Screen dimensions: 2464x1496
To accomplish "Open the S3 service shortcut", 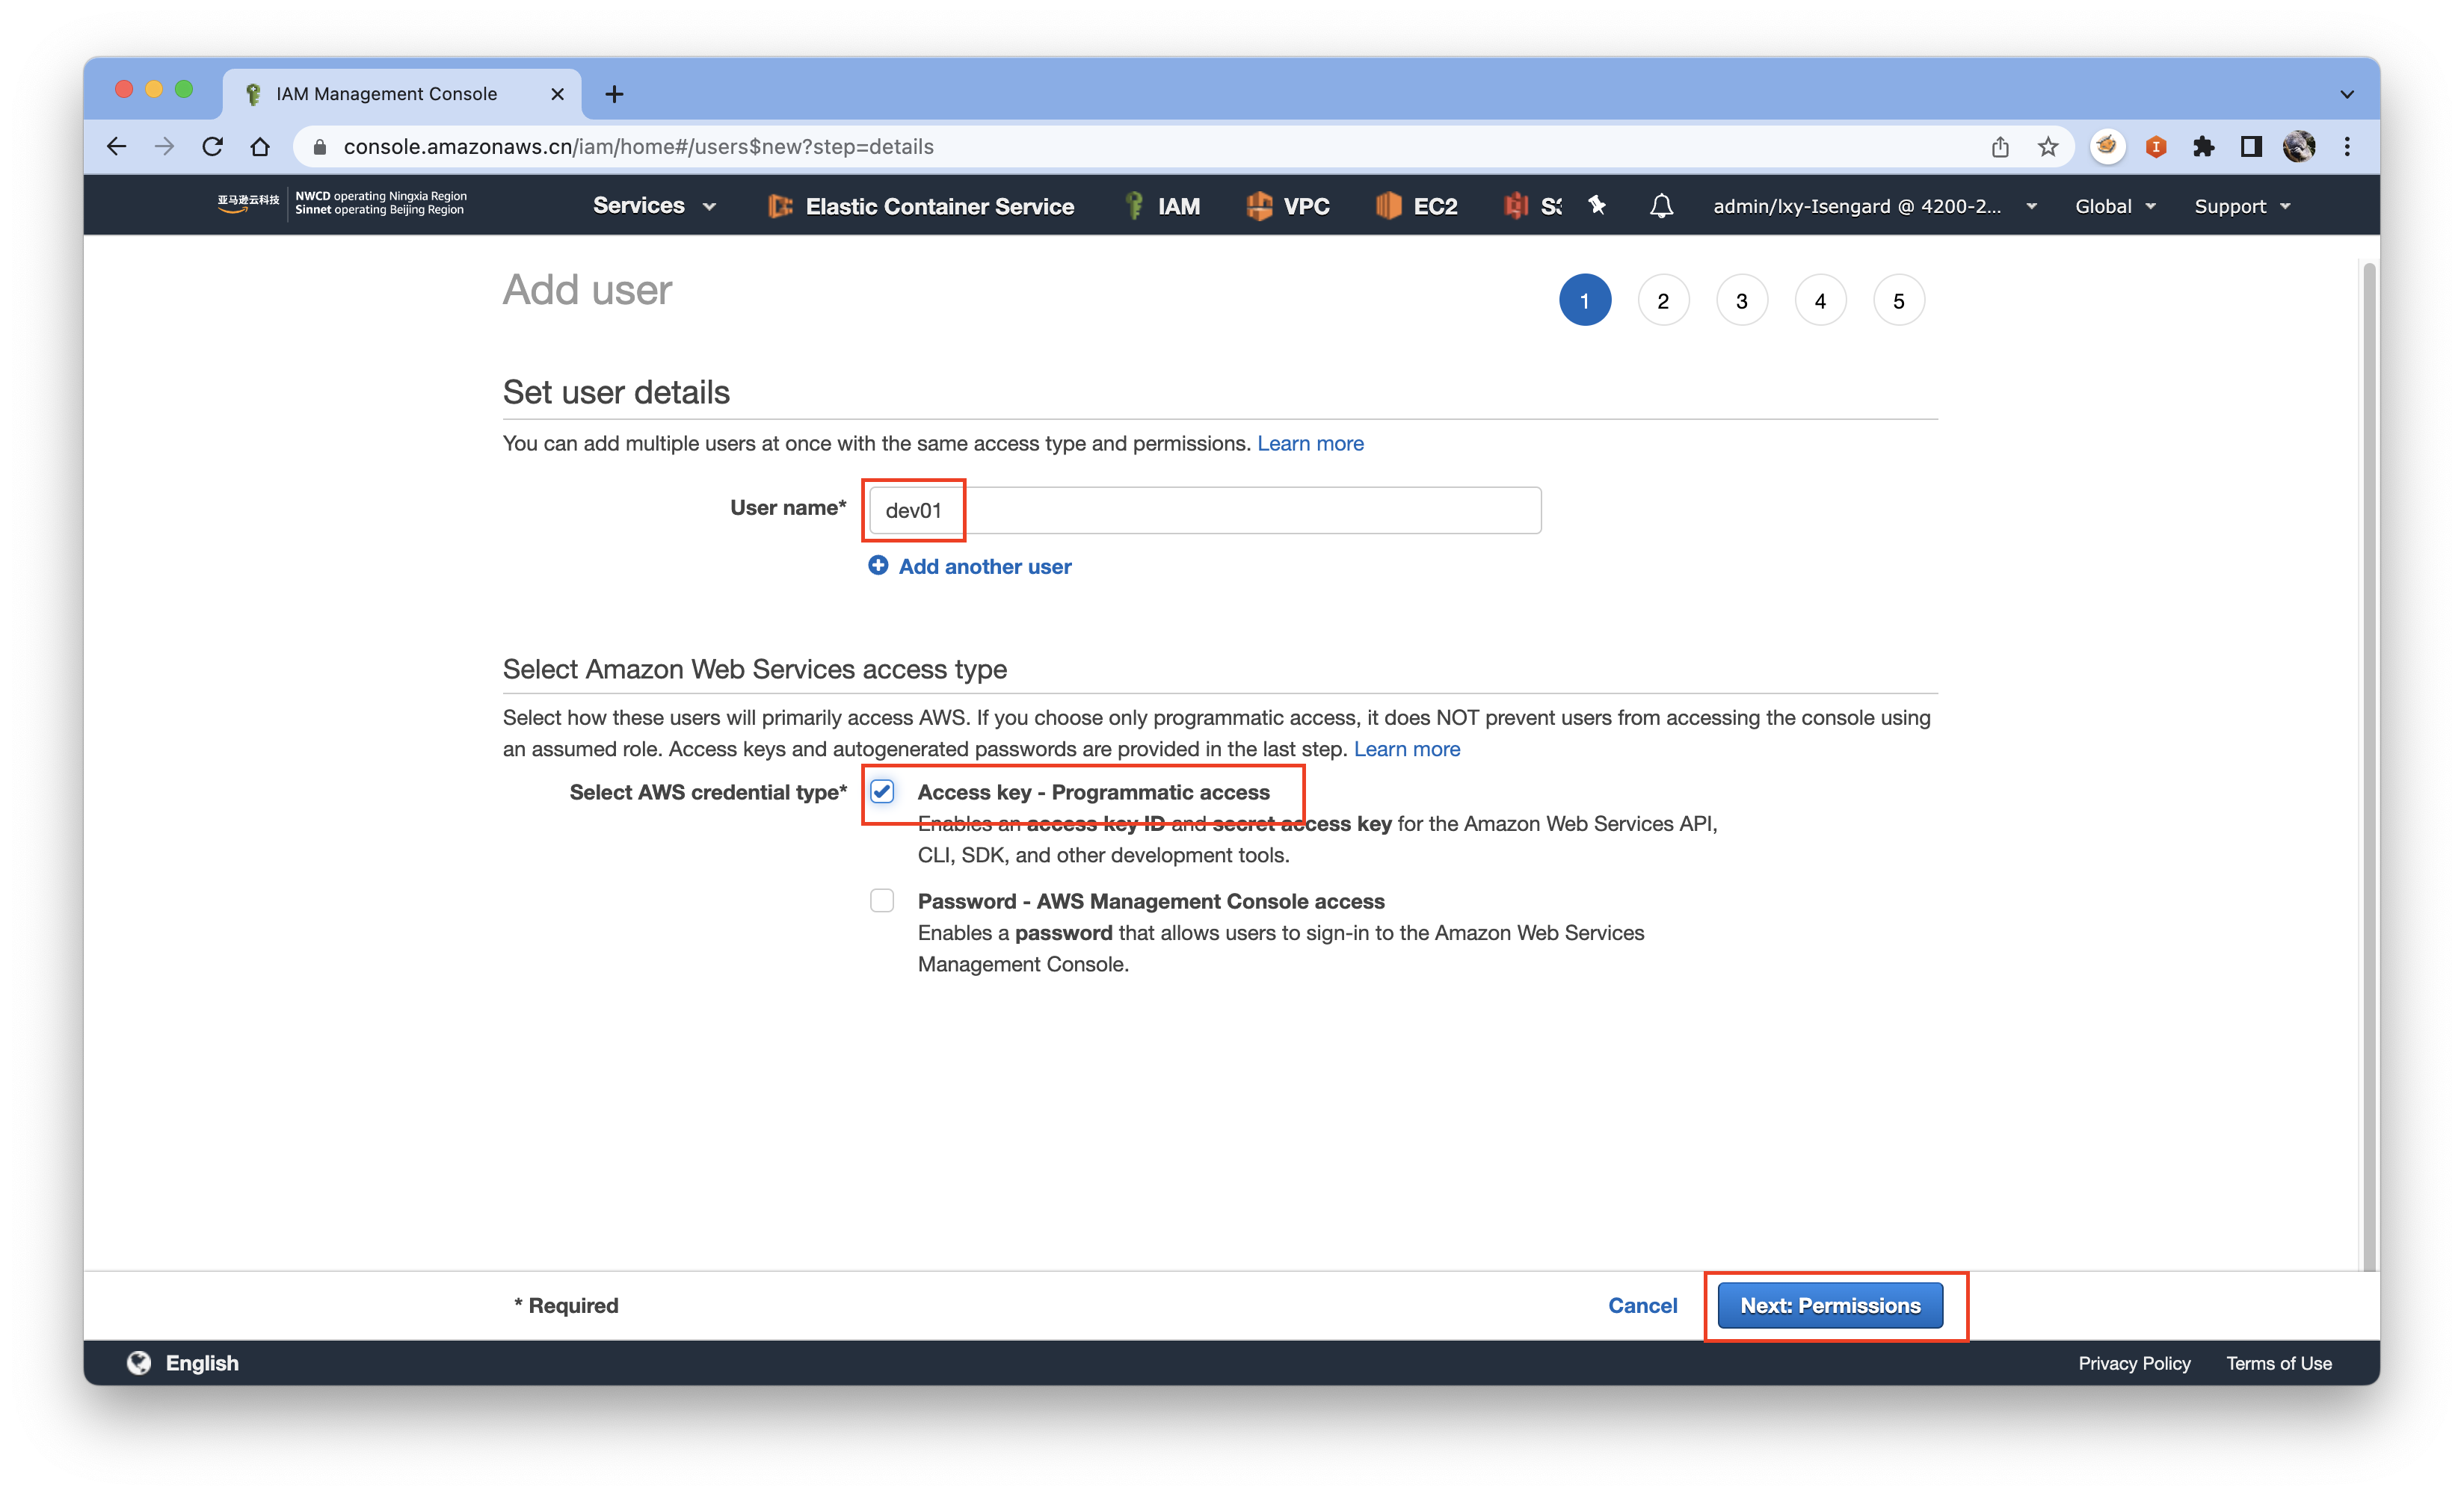I will point(1532,205).
